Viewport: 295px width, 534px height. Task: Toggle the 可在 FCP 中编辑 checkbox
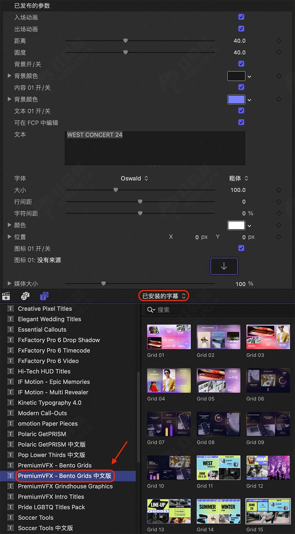(241, 122)
